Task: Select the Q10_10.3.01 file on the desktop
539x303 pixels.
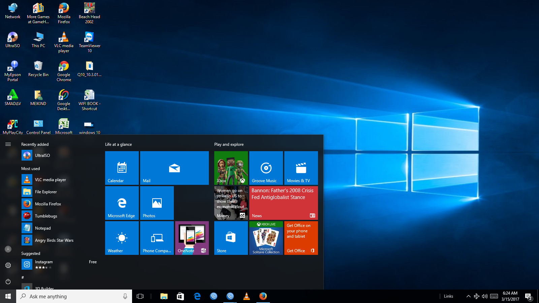Action: pos(89,69)
